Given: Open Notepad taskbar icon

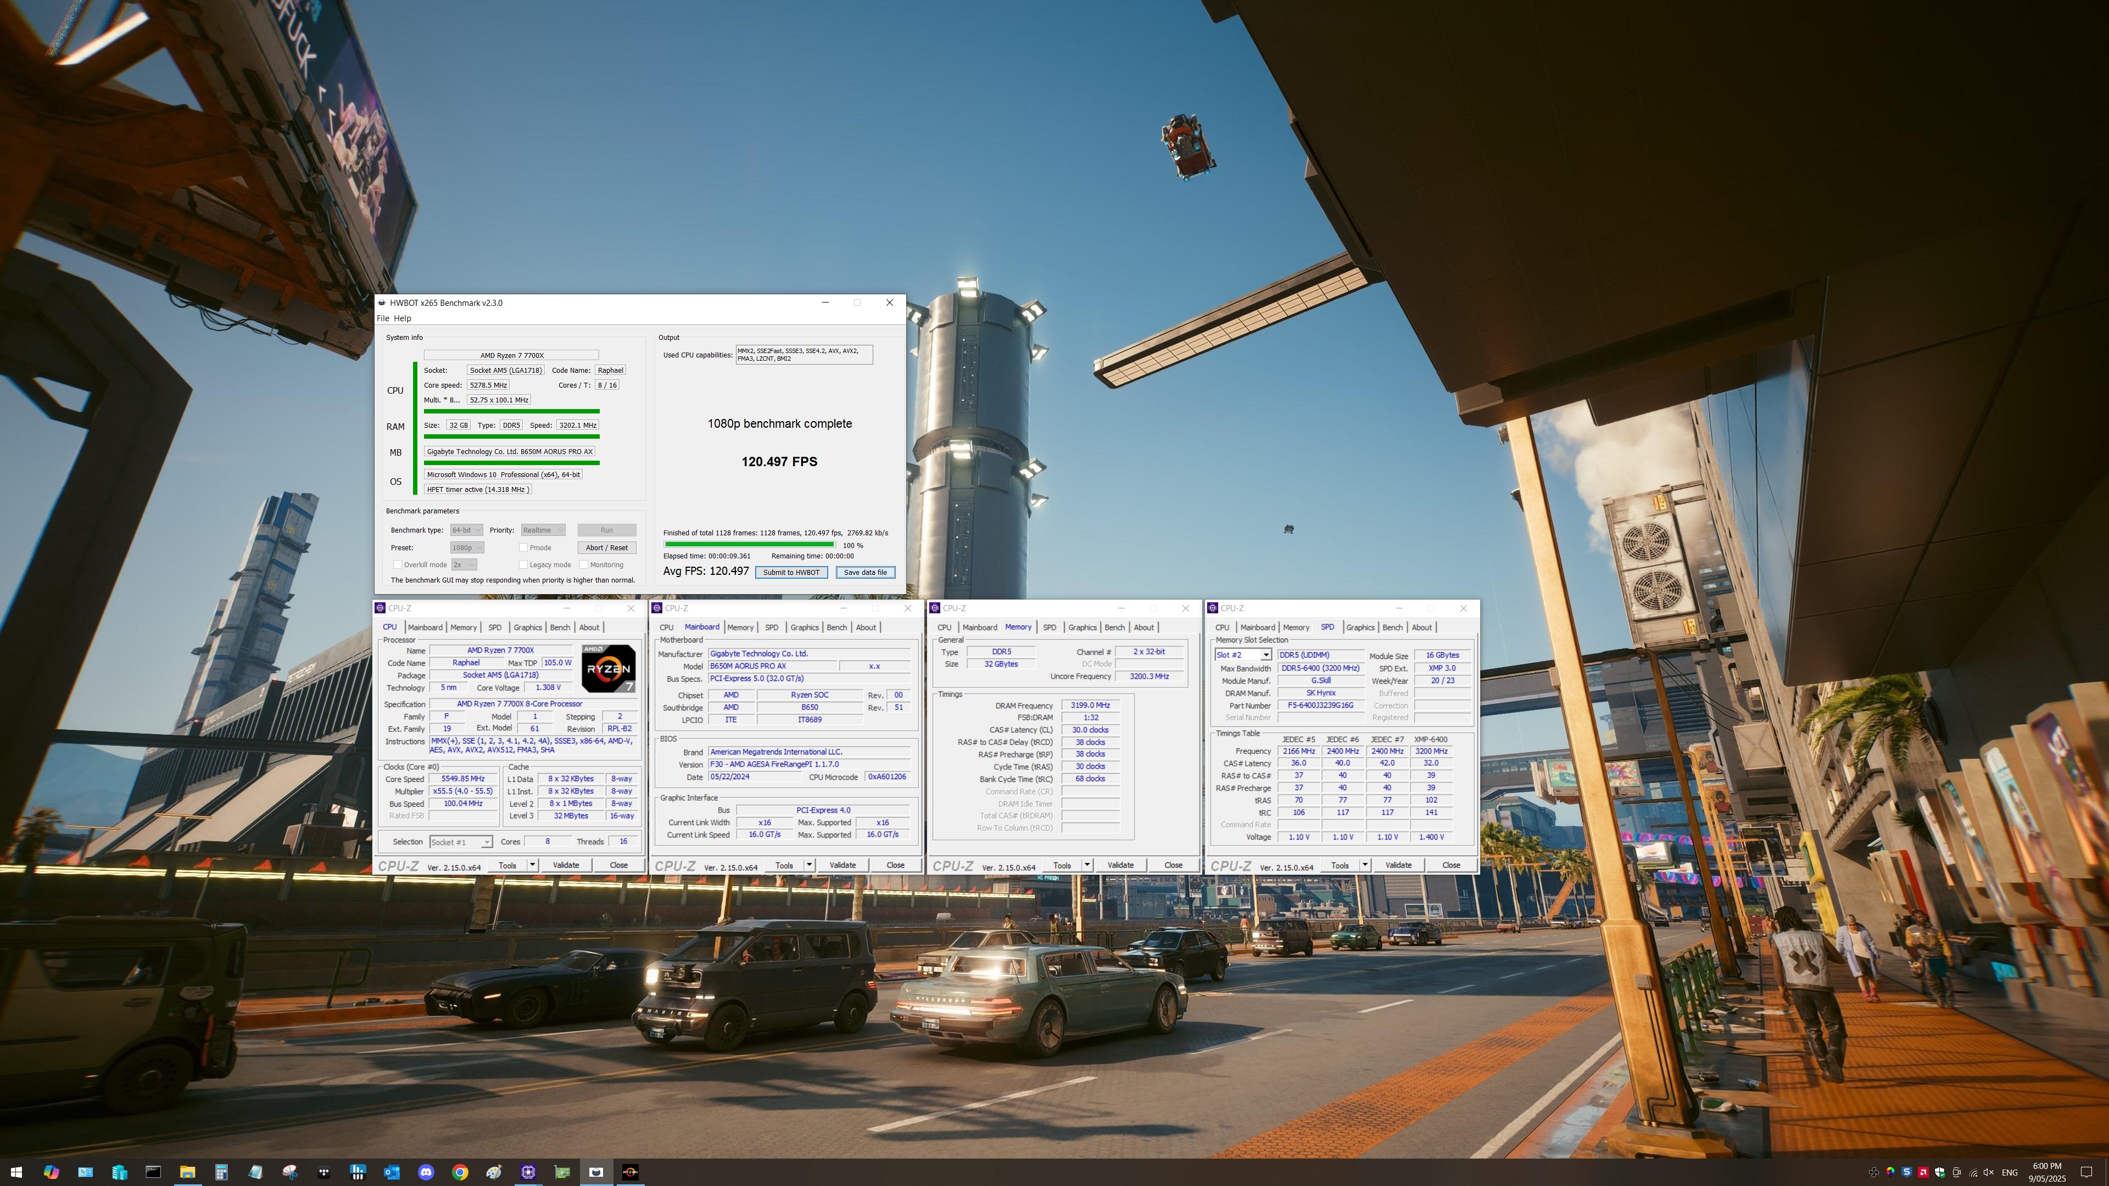Looking at the screenshot, I should click(x=255, y=1172).
